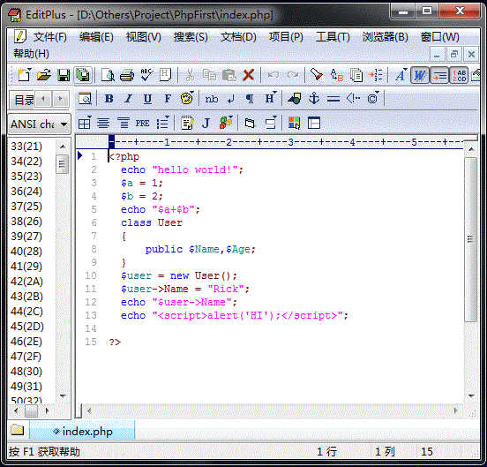
Task: Click the Print icon in toolbar
Action: [127, 76]
